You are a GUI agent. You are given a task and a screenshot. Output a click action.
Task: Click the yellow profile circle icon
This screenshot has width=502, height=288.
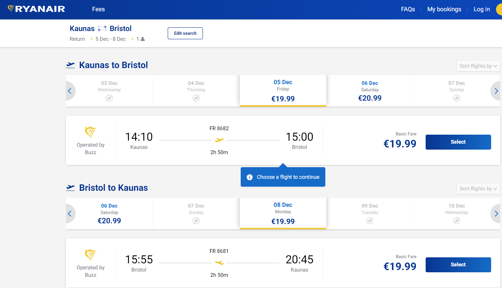click(x=499, y=9)
